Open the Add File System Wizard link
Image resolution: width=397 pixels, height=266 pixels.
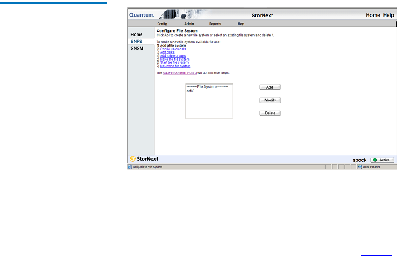click(180, 72)
